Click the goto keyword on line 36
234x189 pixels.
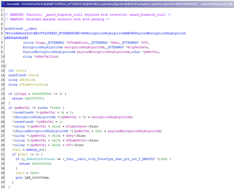(x=19, y=178)
